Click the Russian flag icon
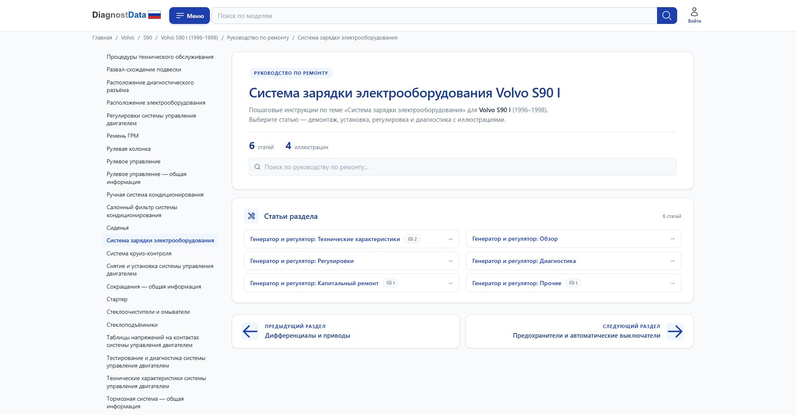The width and height of the screenshot is (796, 415). (154, 15)
